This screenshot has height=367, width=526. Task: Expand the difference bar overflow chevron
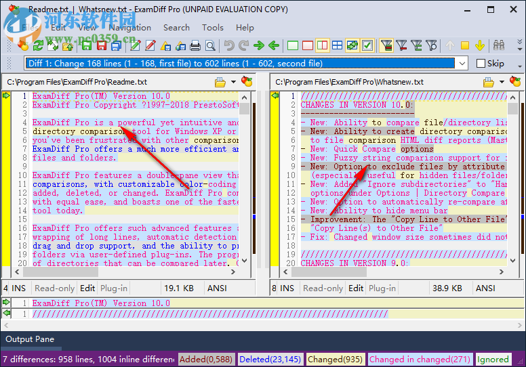pyautogui.click(x=520, y=66)
